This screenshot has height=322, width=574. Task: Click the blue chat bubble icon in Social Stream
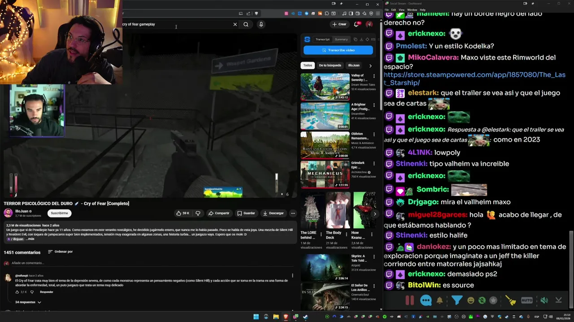coord(426,301)
